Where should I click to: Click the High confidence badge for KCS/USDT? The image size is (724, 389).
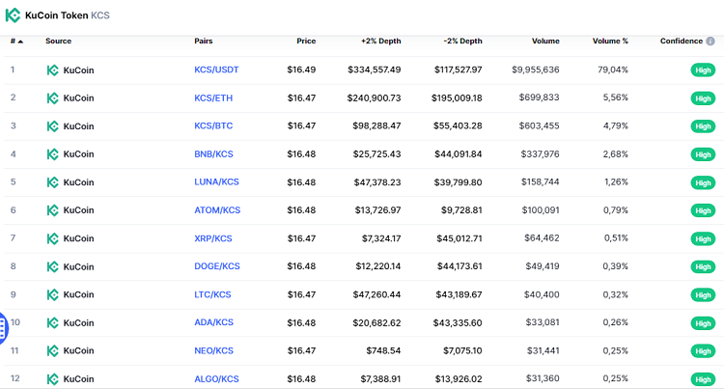(x=702, y=70)
